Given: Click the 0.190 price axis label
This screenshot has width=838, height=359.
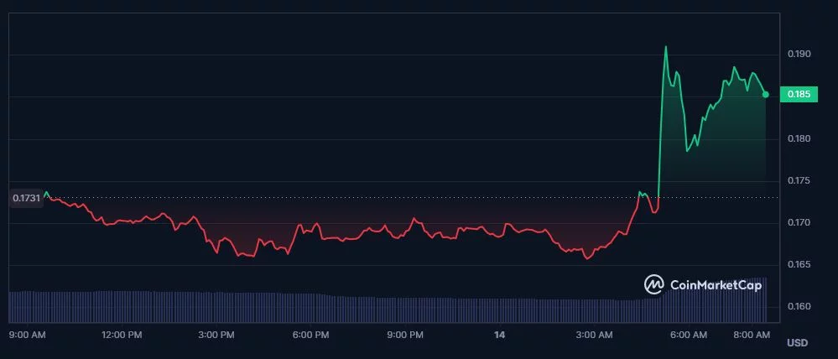Looking at the screenshot, I should point(799,55).
